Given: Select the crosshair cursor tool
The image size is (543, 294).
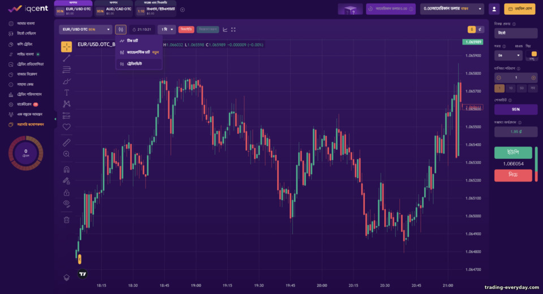Looking at the screenshot, I should click(x=67, y=46).
